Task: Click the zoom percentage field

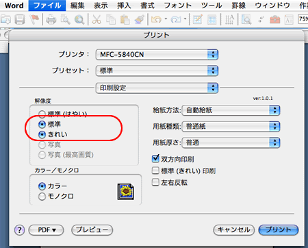Action: pyautogui.click(x=303, y=19)
